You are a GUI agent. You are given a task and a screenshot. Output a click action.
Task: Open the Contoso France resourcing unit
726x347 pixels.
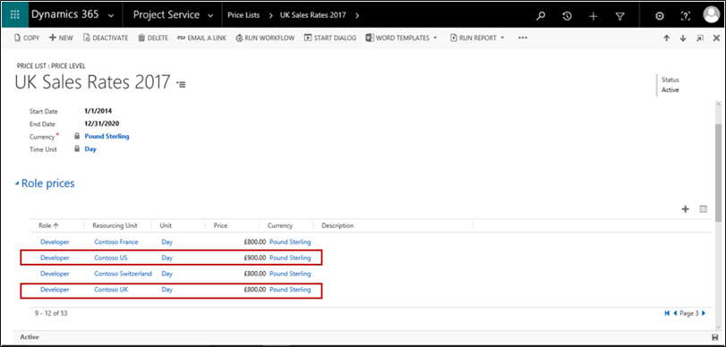(116, 242)
